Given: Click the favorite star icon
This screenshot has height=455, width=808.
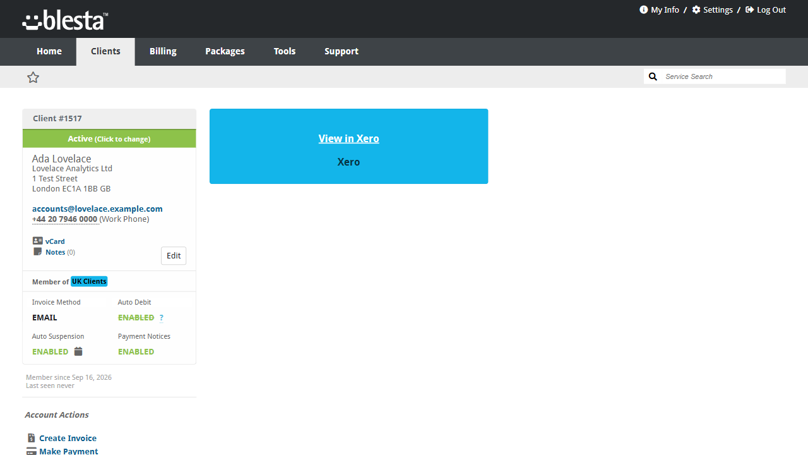Looking at the screenshot, I should tap(33, 77).
